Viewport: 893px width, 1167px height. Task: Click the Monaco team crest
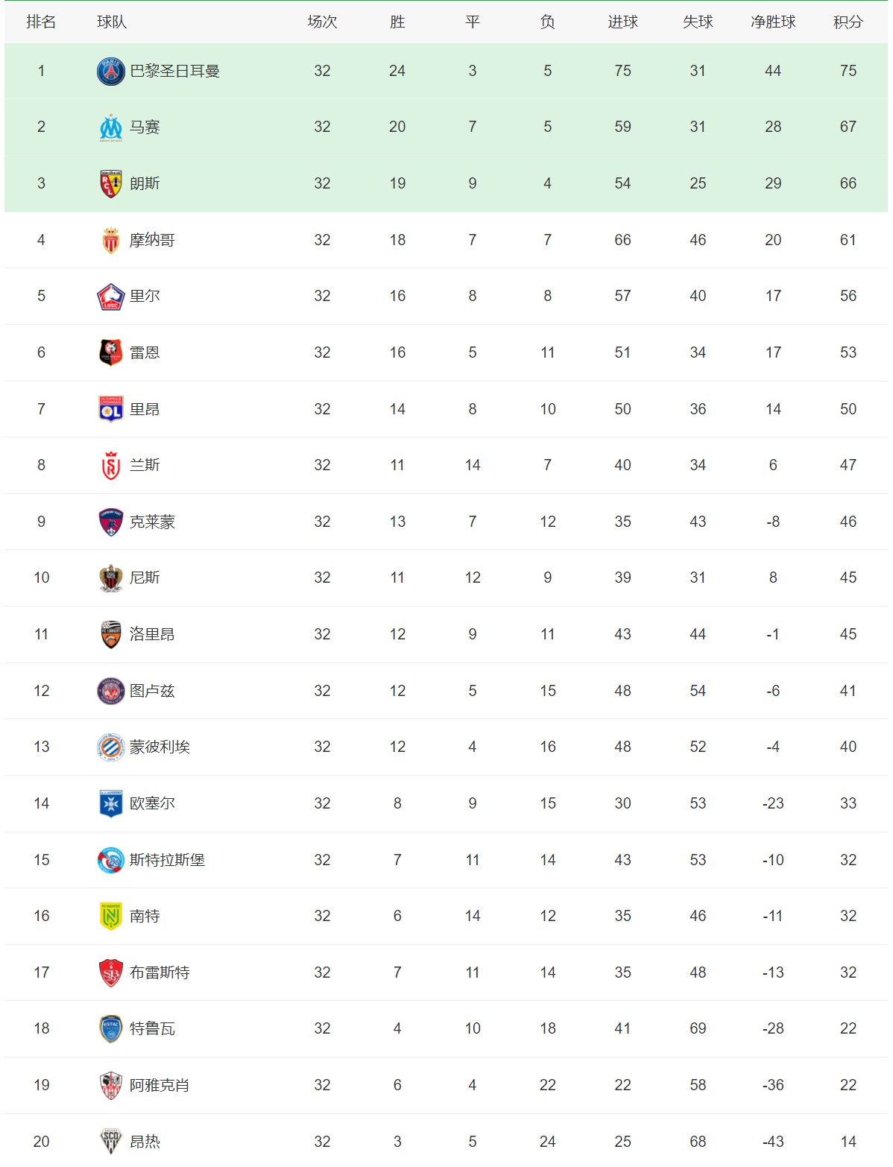[x=111, y=240]
